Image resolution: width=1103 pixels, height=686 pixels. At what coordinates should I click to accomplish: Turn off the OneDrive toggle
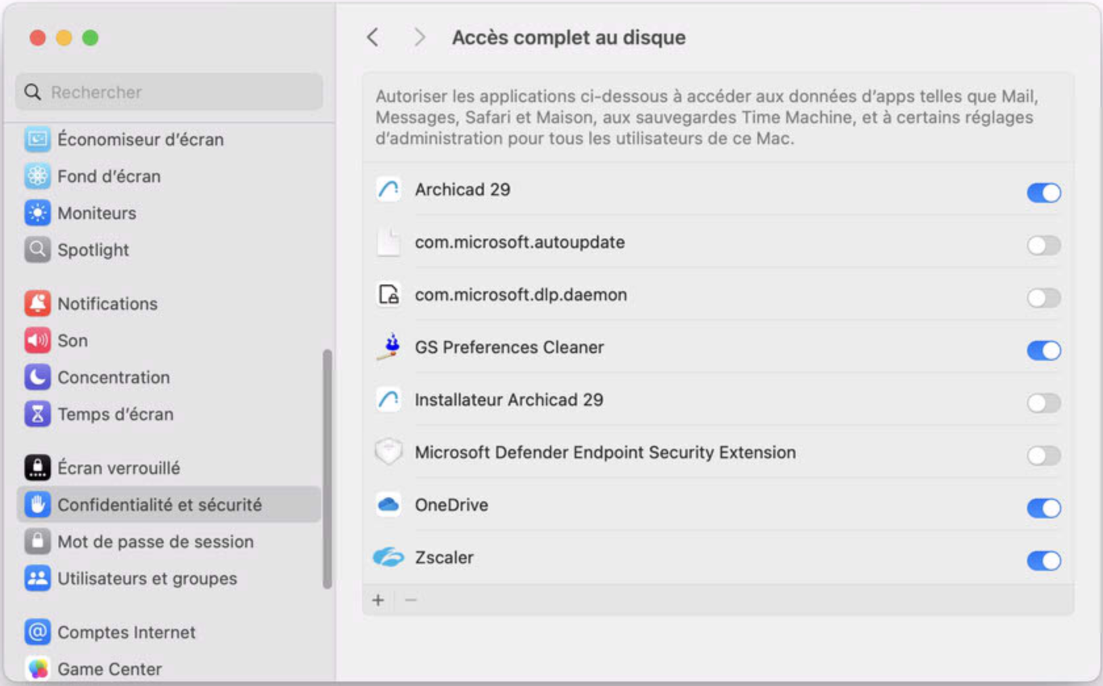coord(1043,508)
